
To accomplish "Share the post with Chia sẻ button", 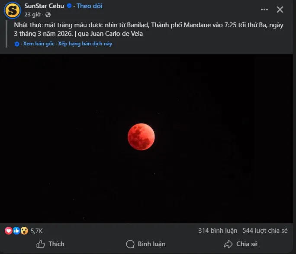I will point(241,244).
